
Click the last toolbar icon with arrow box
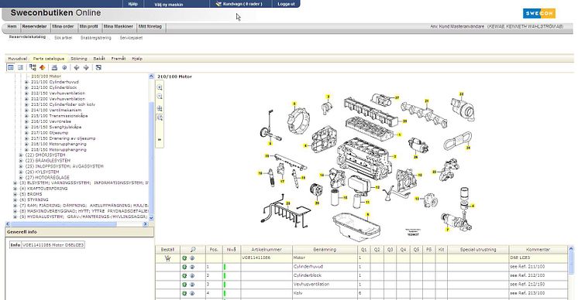coord(98,67)
